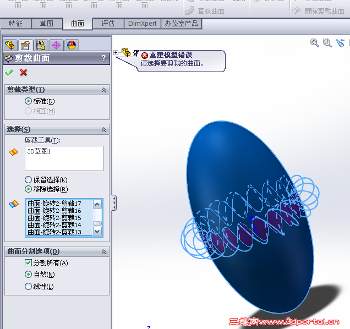Switch to the DimXpert tab
350x329 pixels.
point(143,24)
